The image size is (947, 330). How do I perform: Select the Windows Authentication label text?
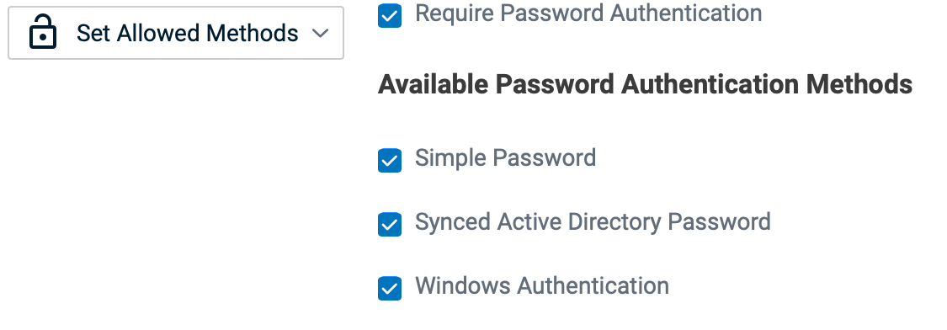[542, 286]
